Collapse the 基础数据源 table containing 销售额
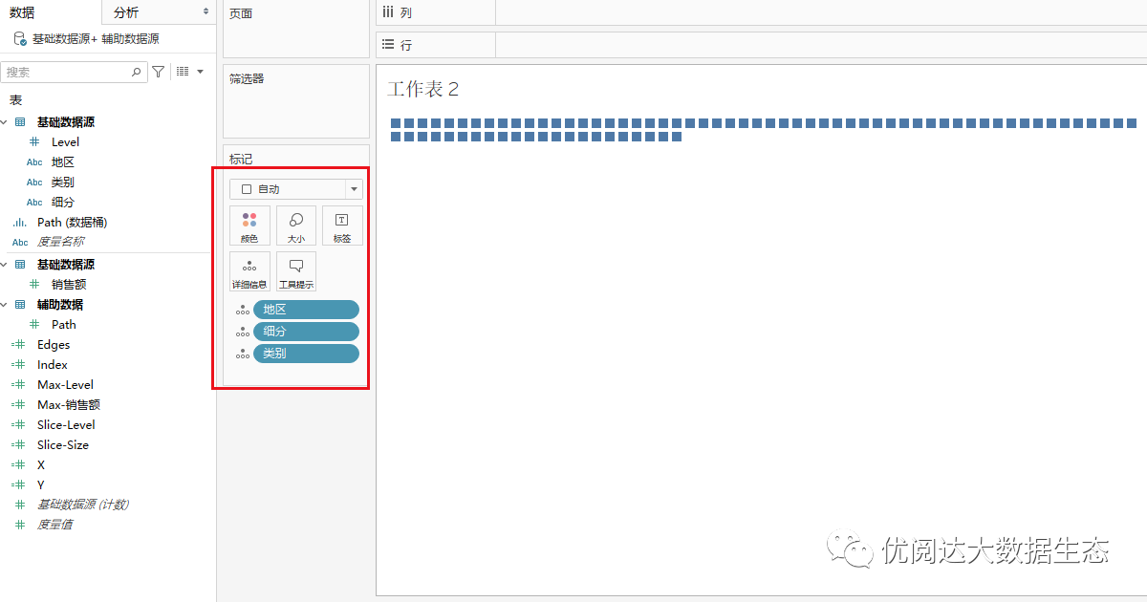 tap(4, 265)
